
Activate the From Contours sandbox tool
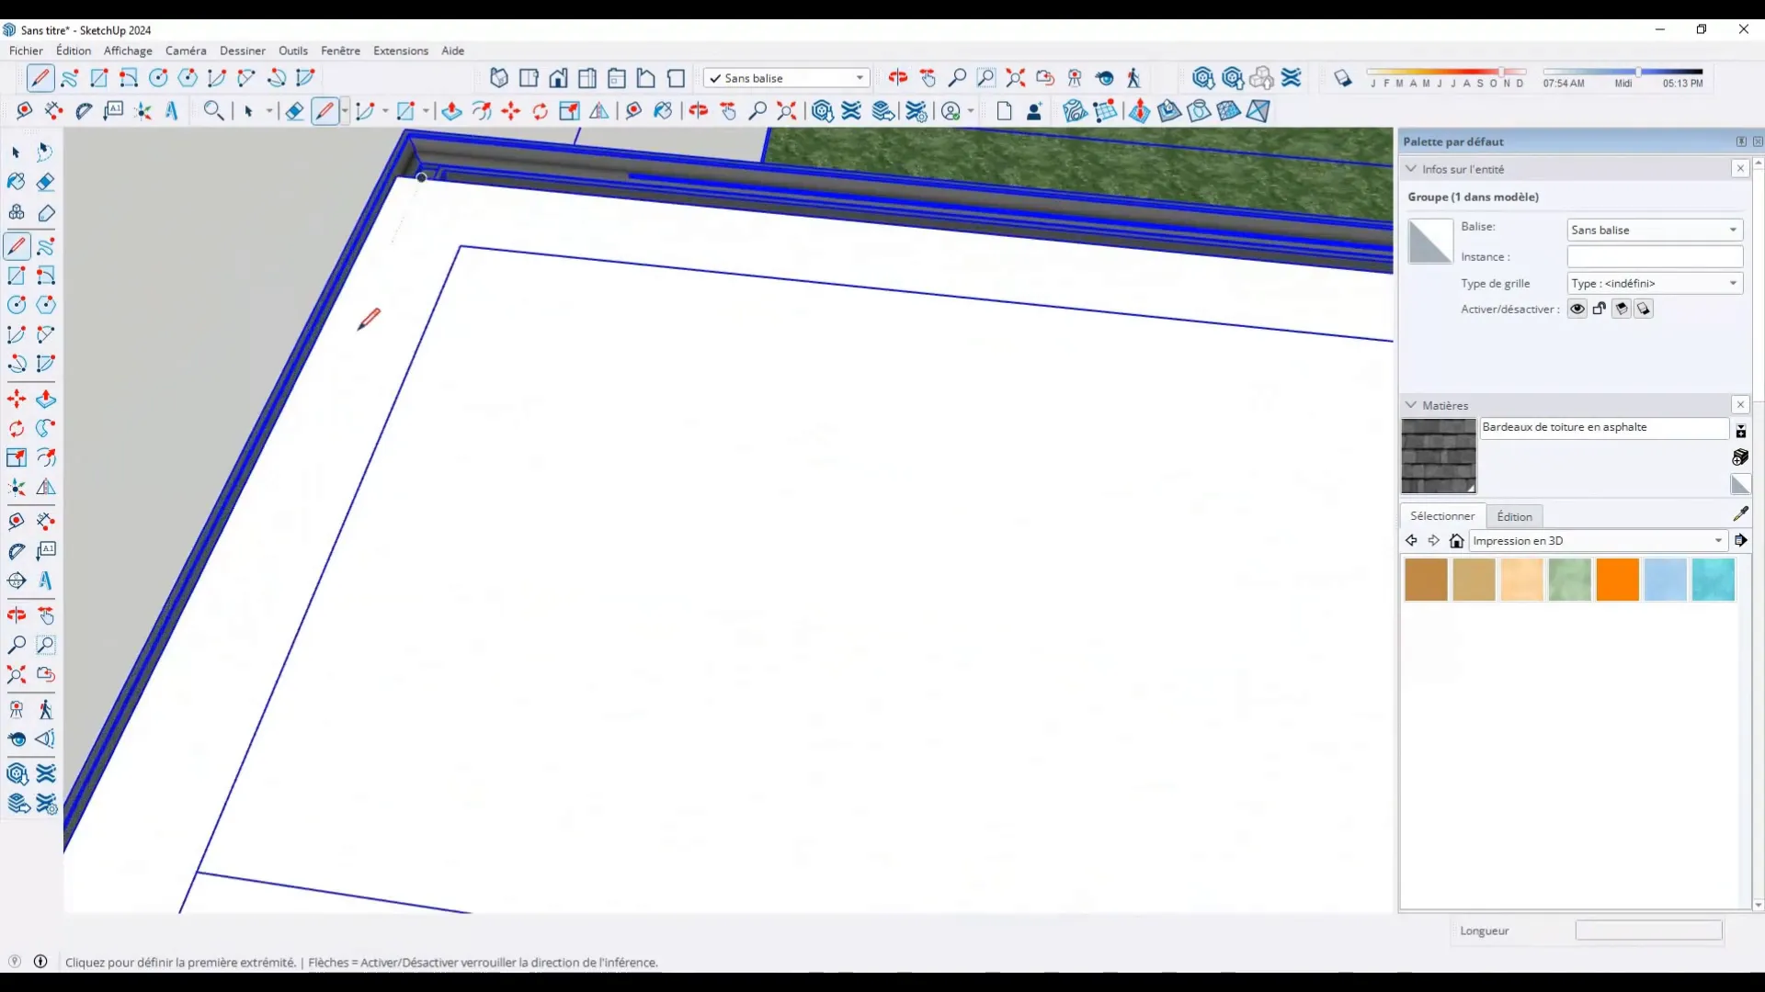click(x=1075, y=111)
